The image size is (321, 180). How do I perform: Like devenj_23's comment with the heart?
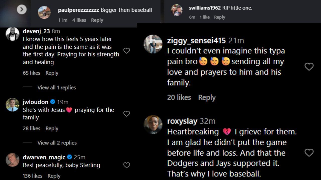coord(127,51)
